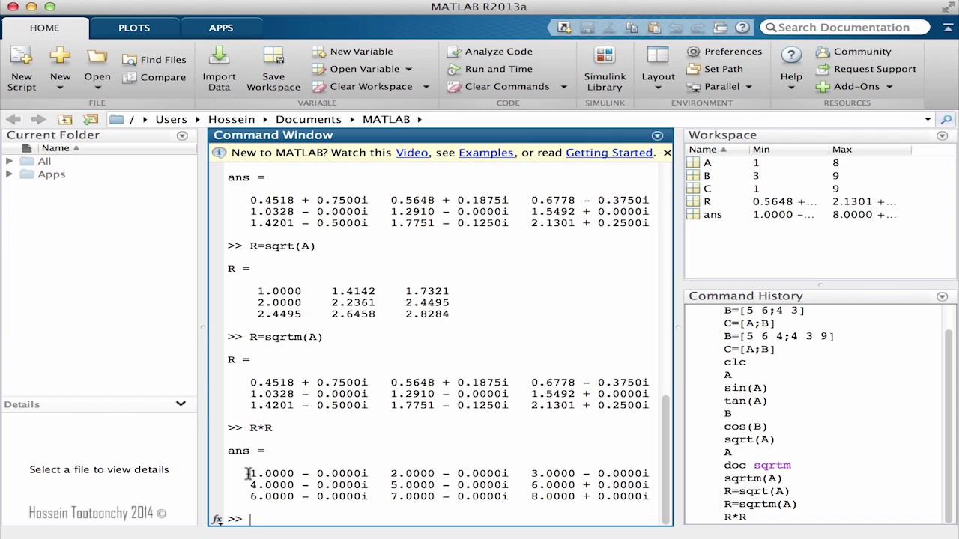This screenshot has width=959, height=539.
Task: Open the Clear Commands dropdown arrow
Action: [564, 86]
